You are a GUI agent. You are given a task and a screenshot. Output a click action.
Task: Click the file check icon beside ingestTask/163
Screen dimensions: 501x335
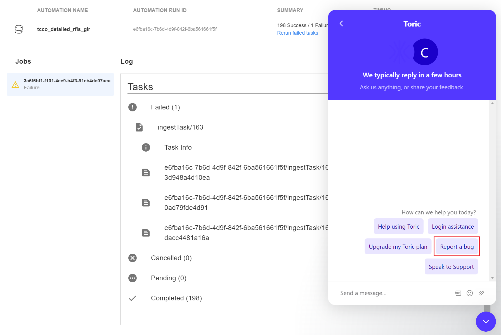(x=139, y=127)
